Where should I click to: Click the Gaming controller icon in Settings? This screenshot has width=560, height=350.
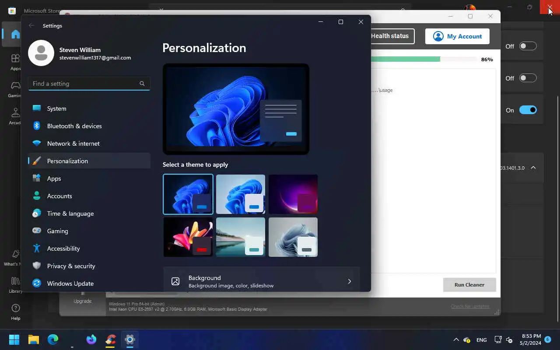point(37,231)
